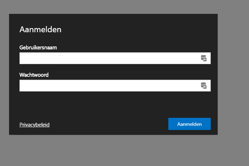Open password manager icon in Gebruikersnaam field

(x=204, y=58)
